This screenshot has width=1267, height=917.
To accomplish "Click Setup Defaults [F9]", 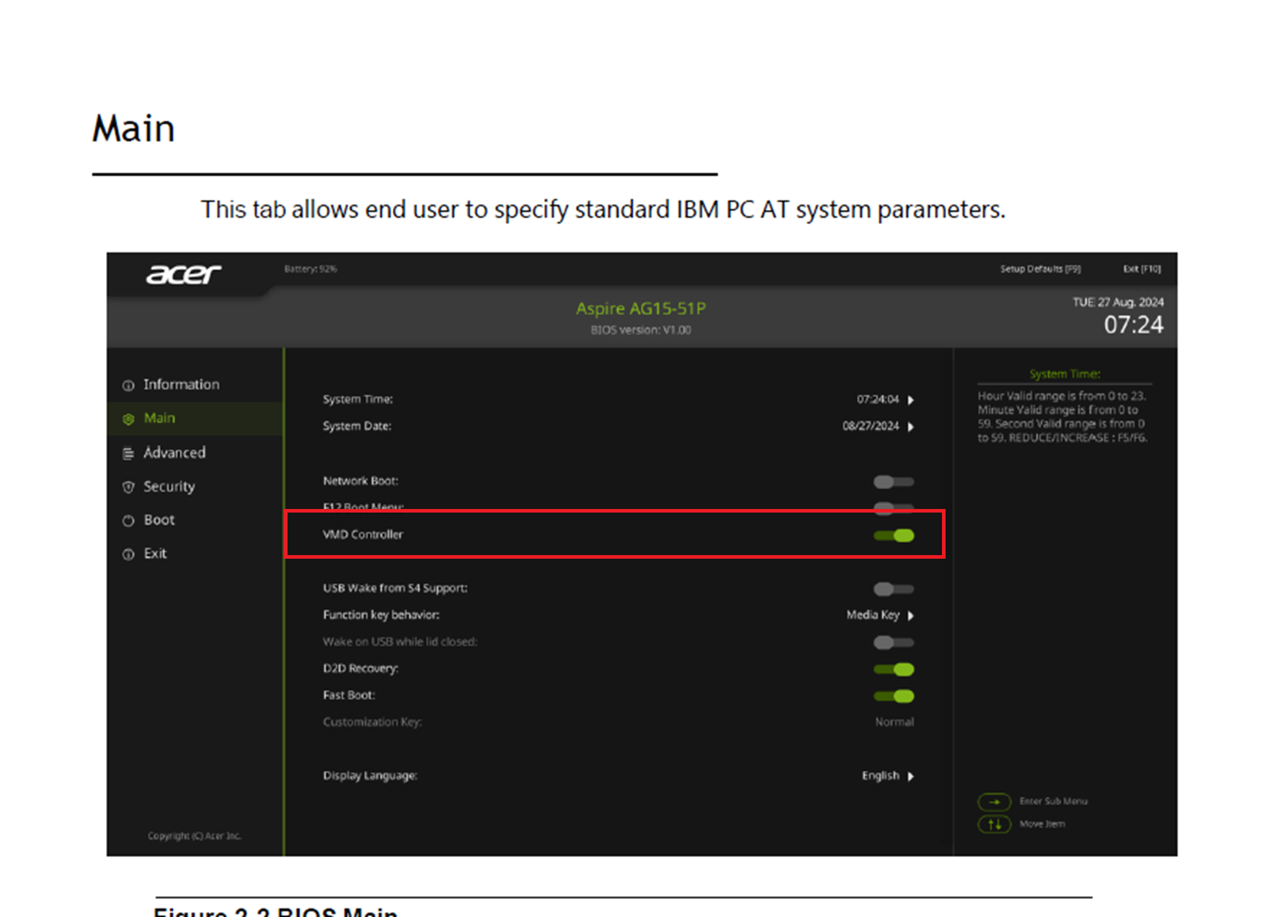I will (1040, 269).
